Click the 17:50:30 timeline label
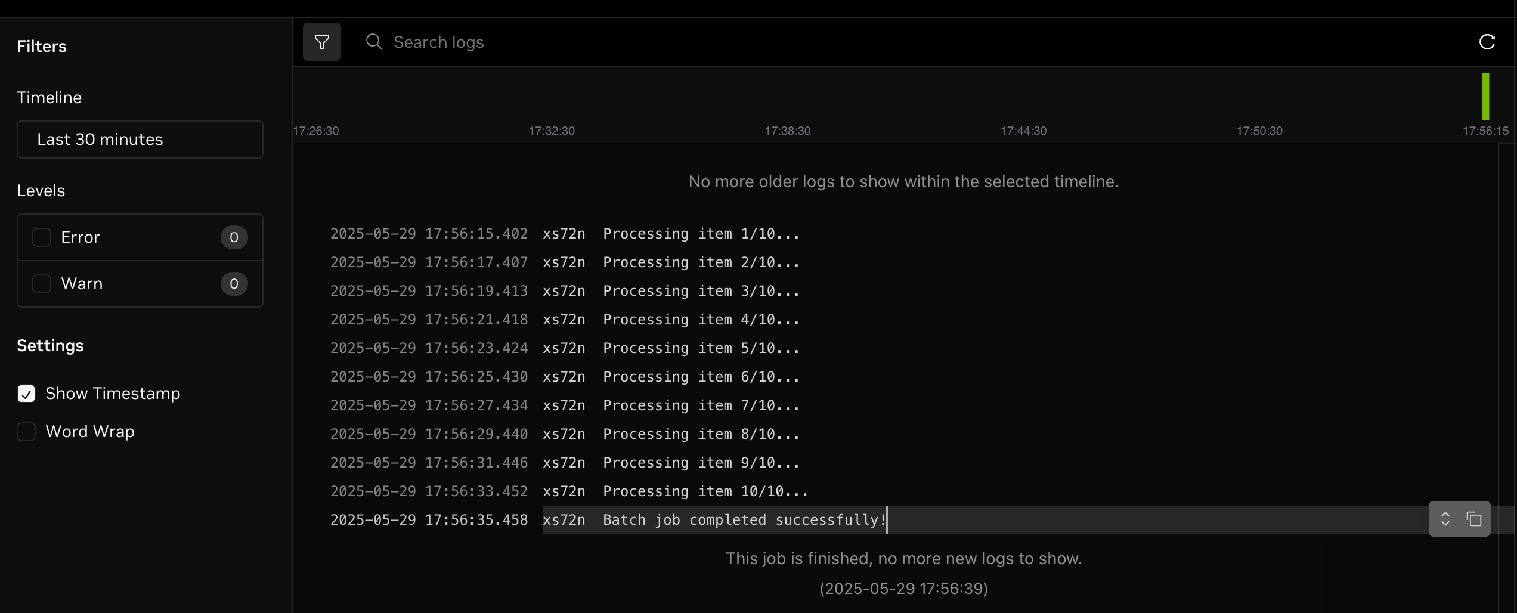The width and height of the screenshot is (1517, 613). [1259, 131]
